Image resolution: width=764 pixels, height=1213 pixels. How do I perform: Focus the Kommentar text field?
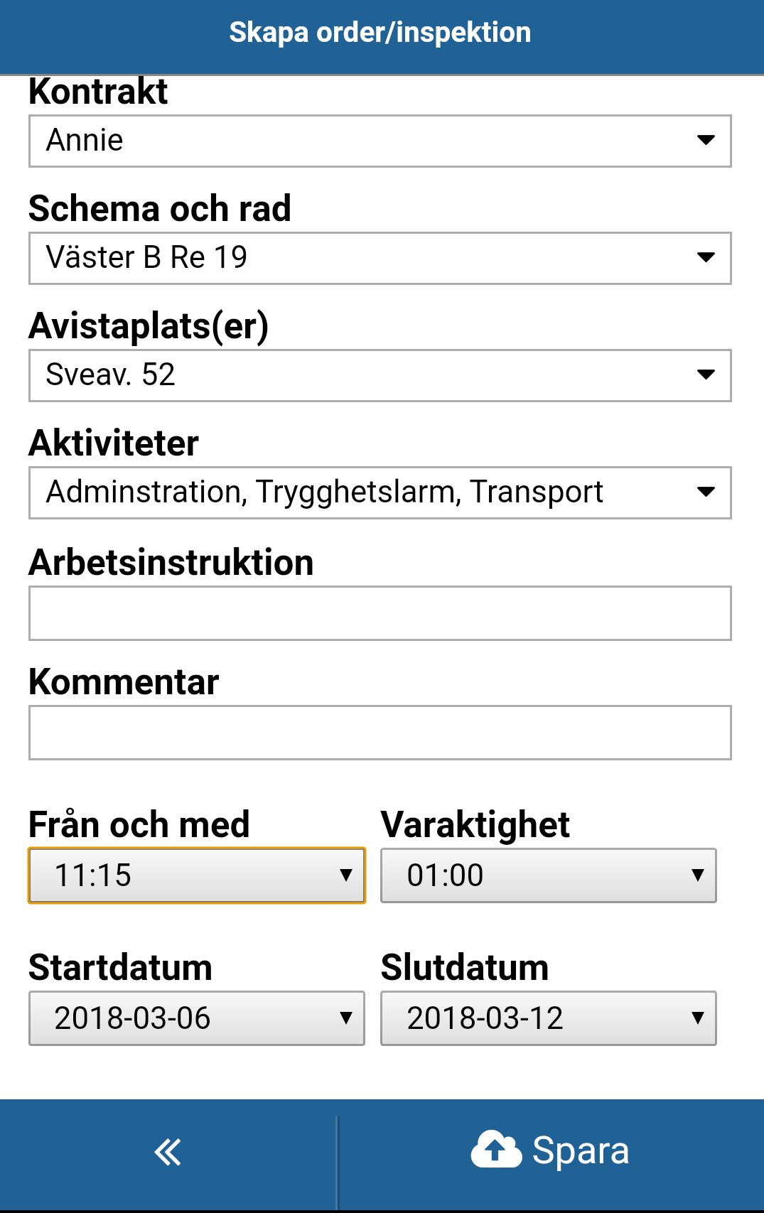(x=380, y=733)
